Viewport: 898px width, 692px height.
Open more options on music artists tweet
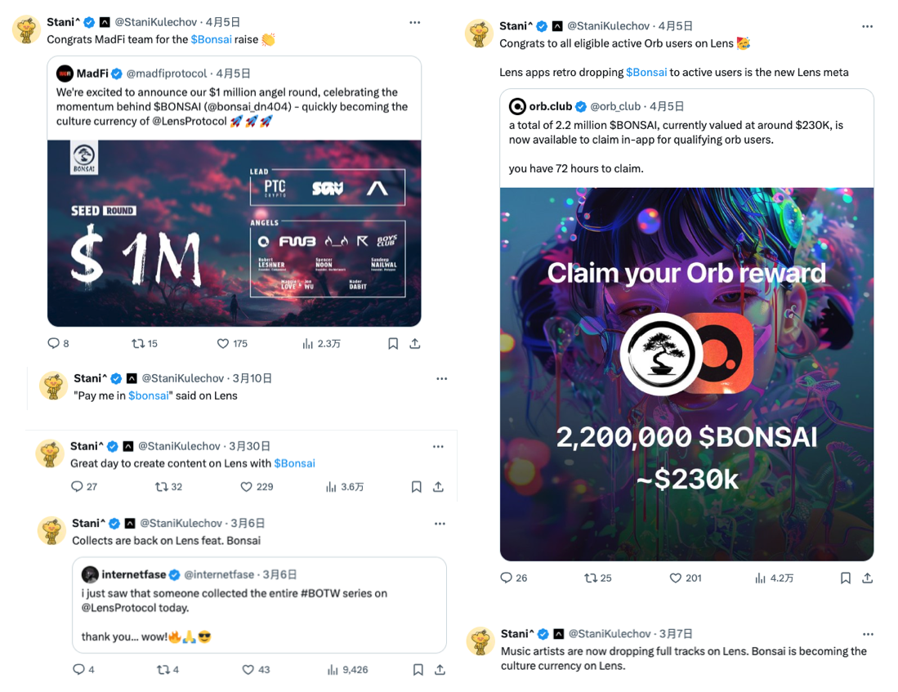(x=868, y=634)
